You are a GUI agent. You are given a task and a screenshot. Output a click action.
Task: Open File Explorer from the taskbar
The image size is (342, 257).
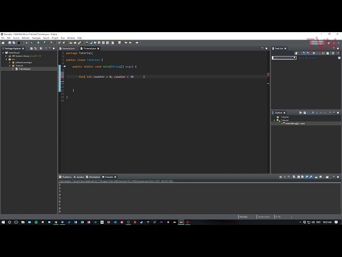pyautogui.click(x=23, y=222)
